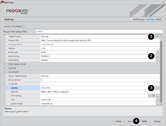Open the Build Type dropdown
The width and height of the screenshot is (166, 126).
[158, 52]
